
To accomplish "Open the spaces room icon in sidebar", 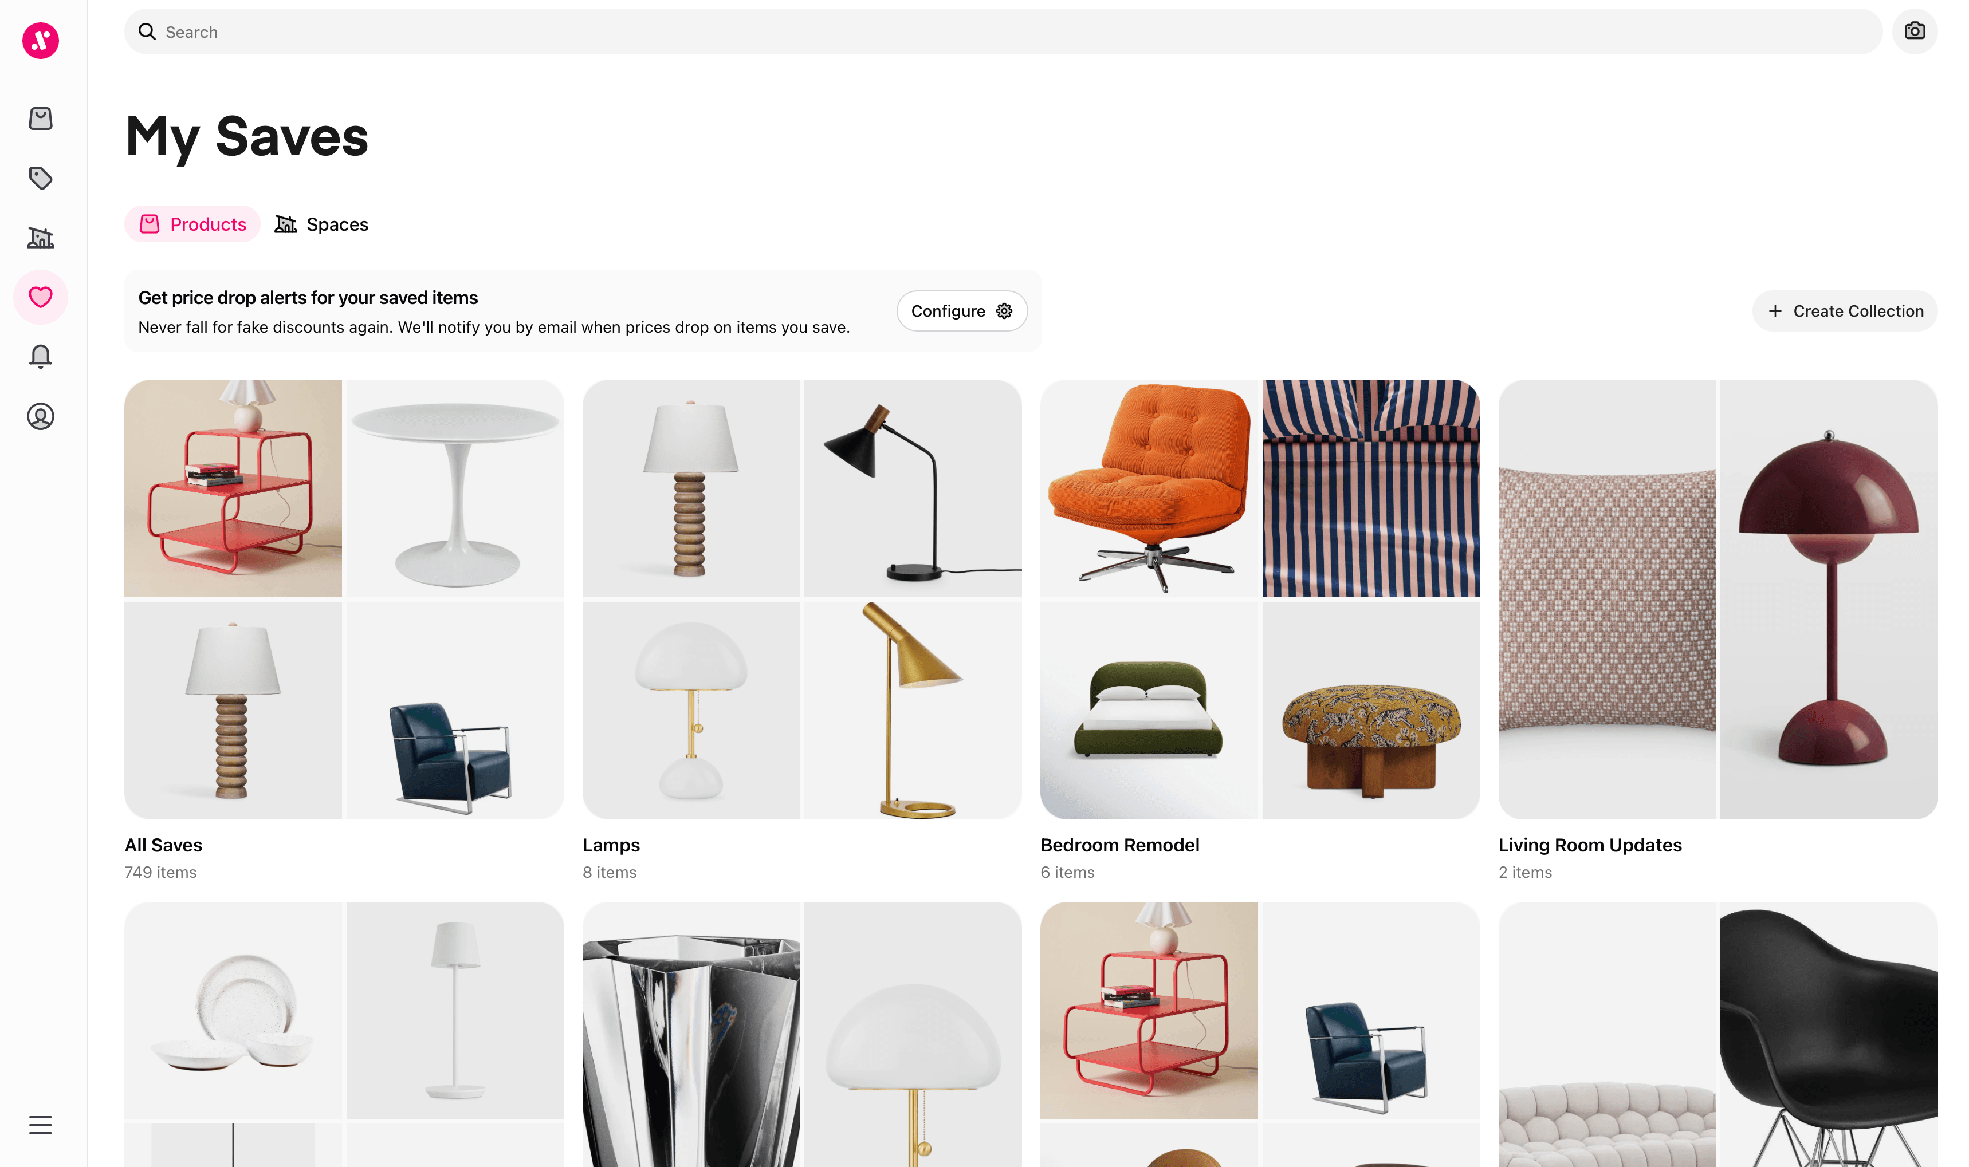I will (x=41, y=238).
